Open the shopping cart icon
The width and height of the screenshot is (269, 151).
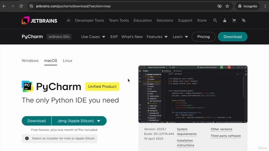(x=234, y=21)
